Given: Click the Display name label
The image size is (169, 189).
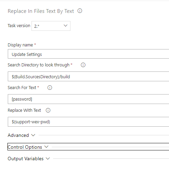Looking at the screenshot, I should [20, 45].
